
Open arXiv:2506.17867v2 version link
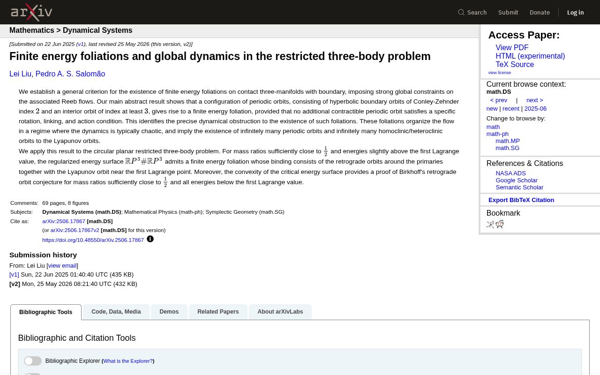click(75, 230)
